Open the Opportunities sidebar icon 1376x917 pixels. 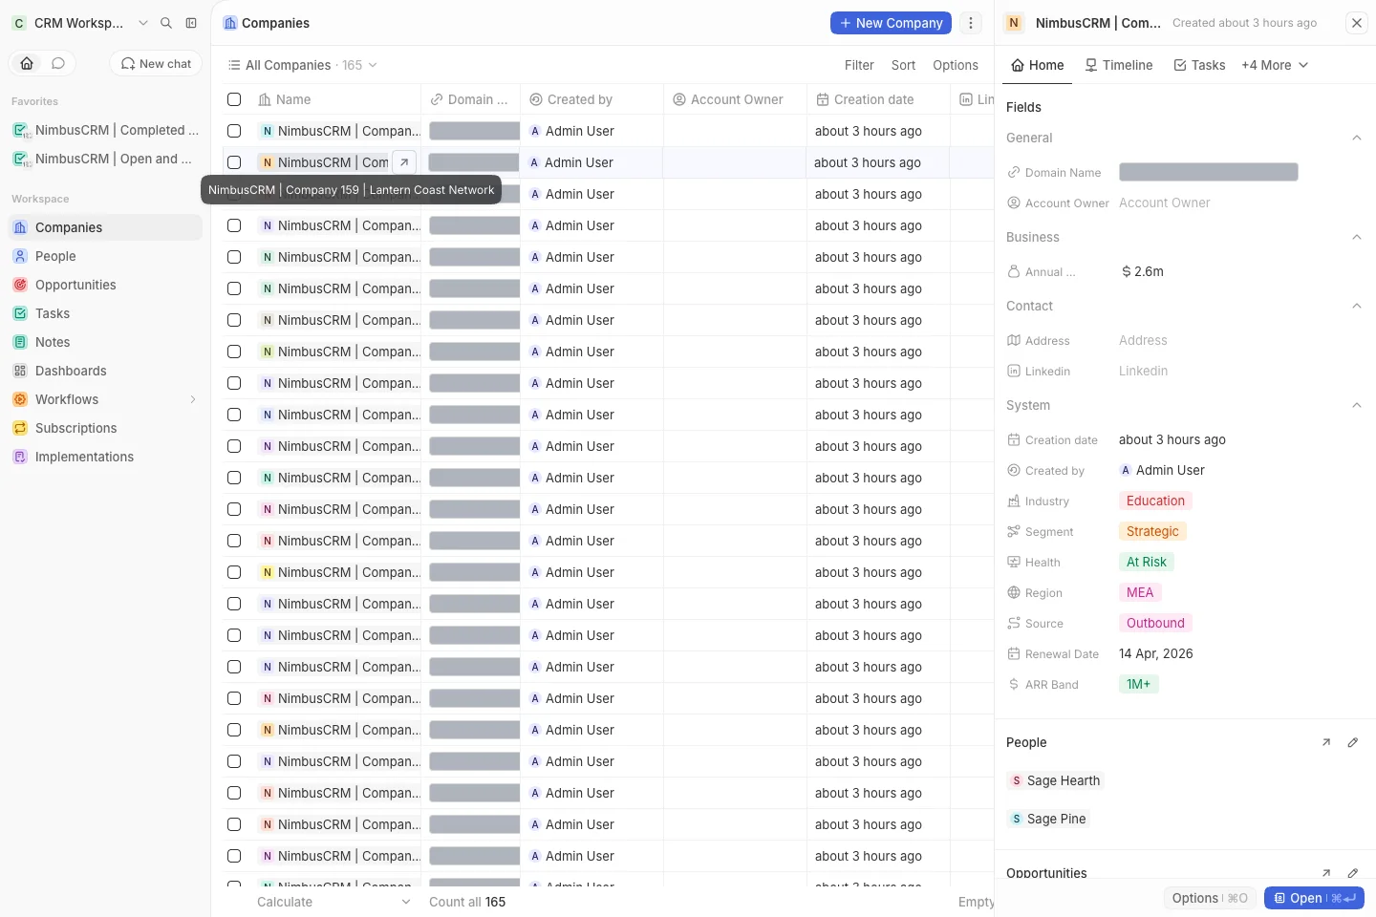[20, 285]
